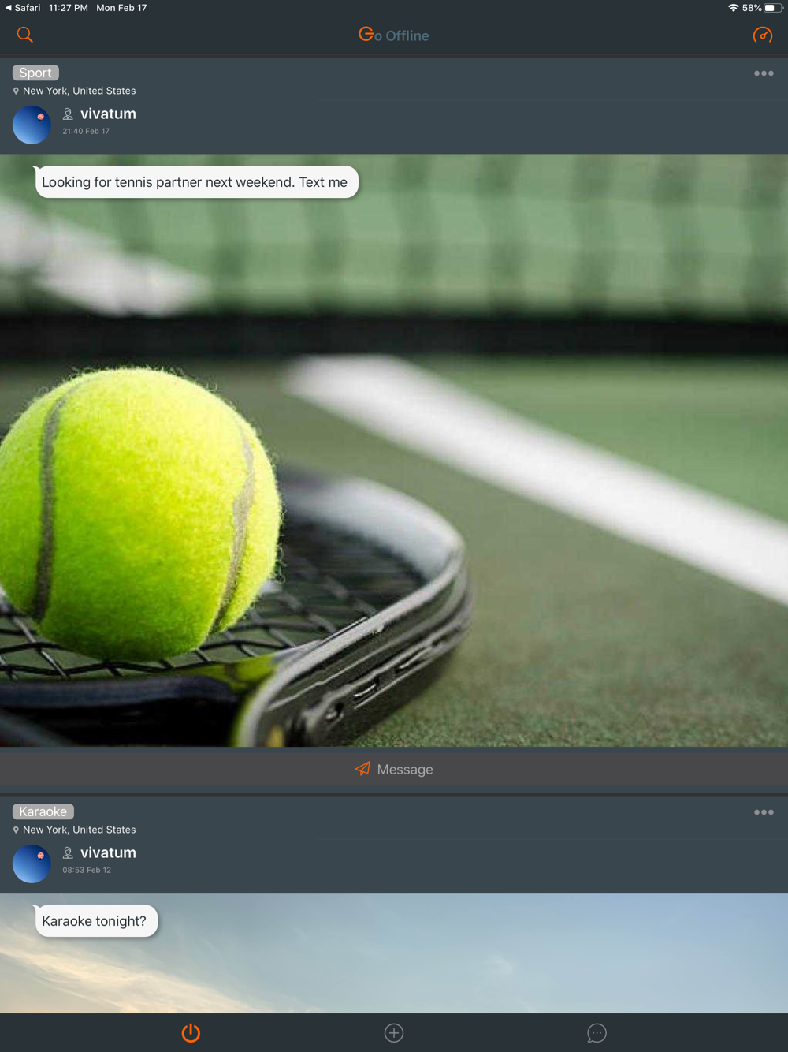The image size is (788, 1052).
Task: Tap New York location text on Karaoke post
Action: coord(79,830)
